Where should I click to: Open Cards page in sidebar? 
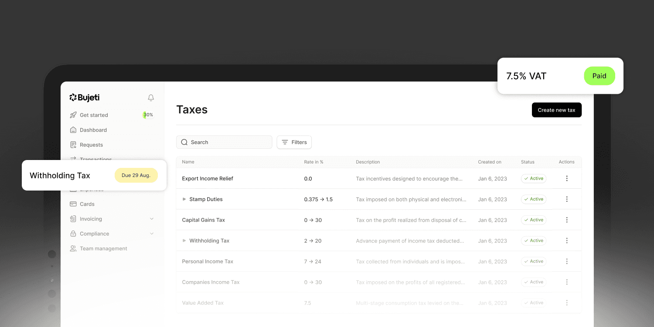click(x=87, y=204)
